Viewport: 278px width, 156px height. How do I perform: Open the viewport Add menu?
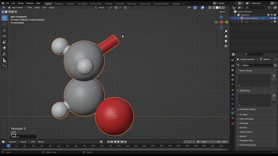tap(44, 8)
